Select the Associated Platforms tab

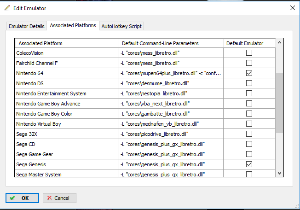pos(73,25)
